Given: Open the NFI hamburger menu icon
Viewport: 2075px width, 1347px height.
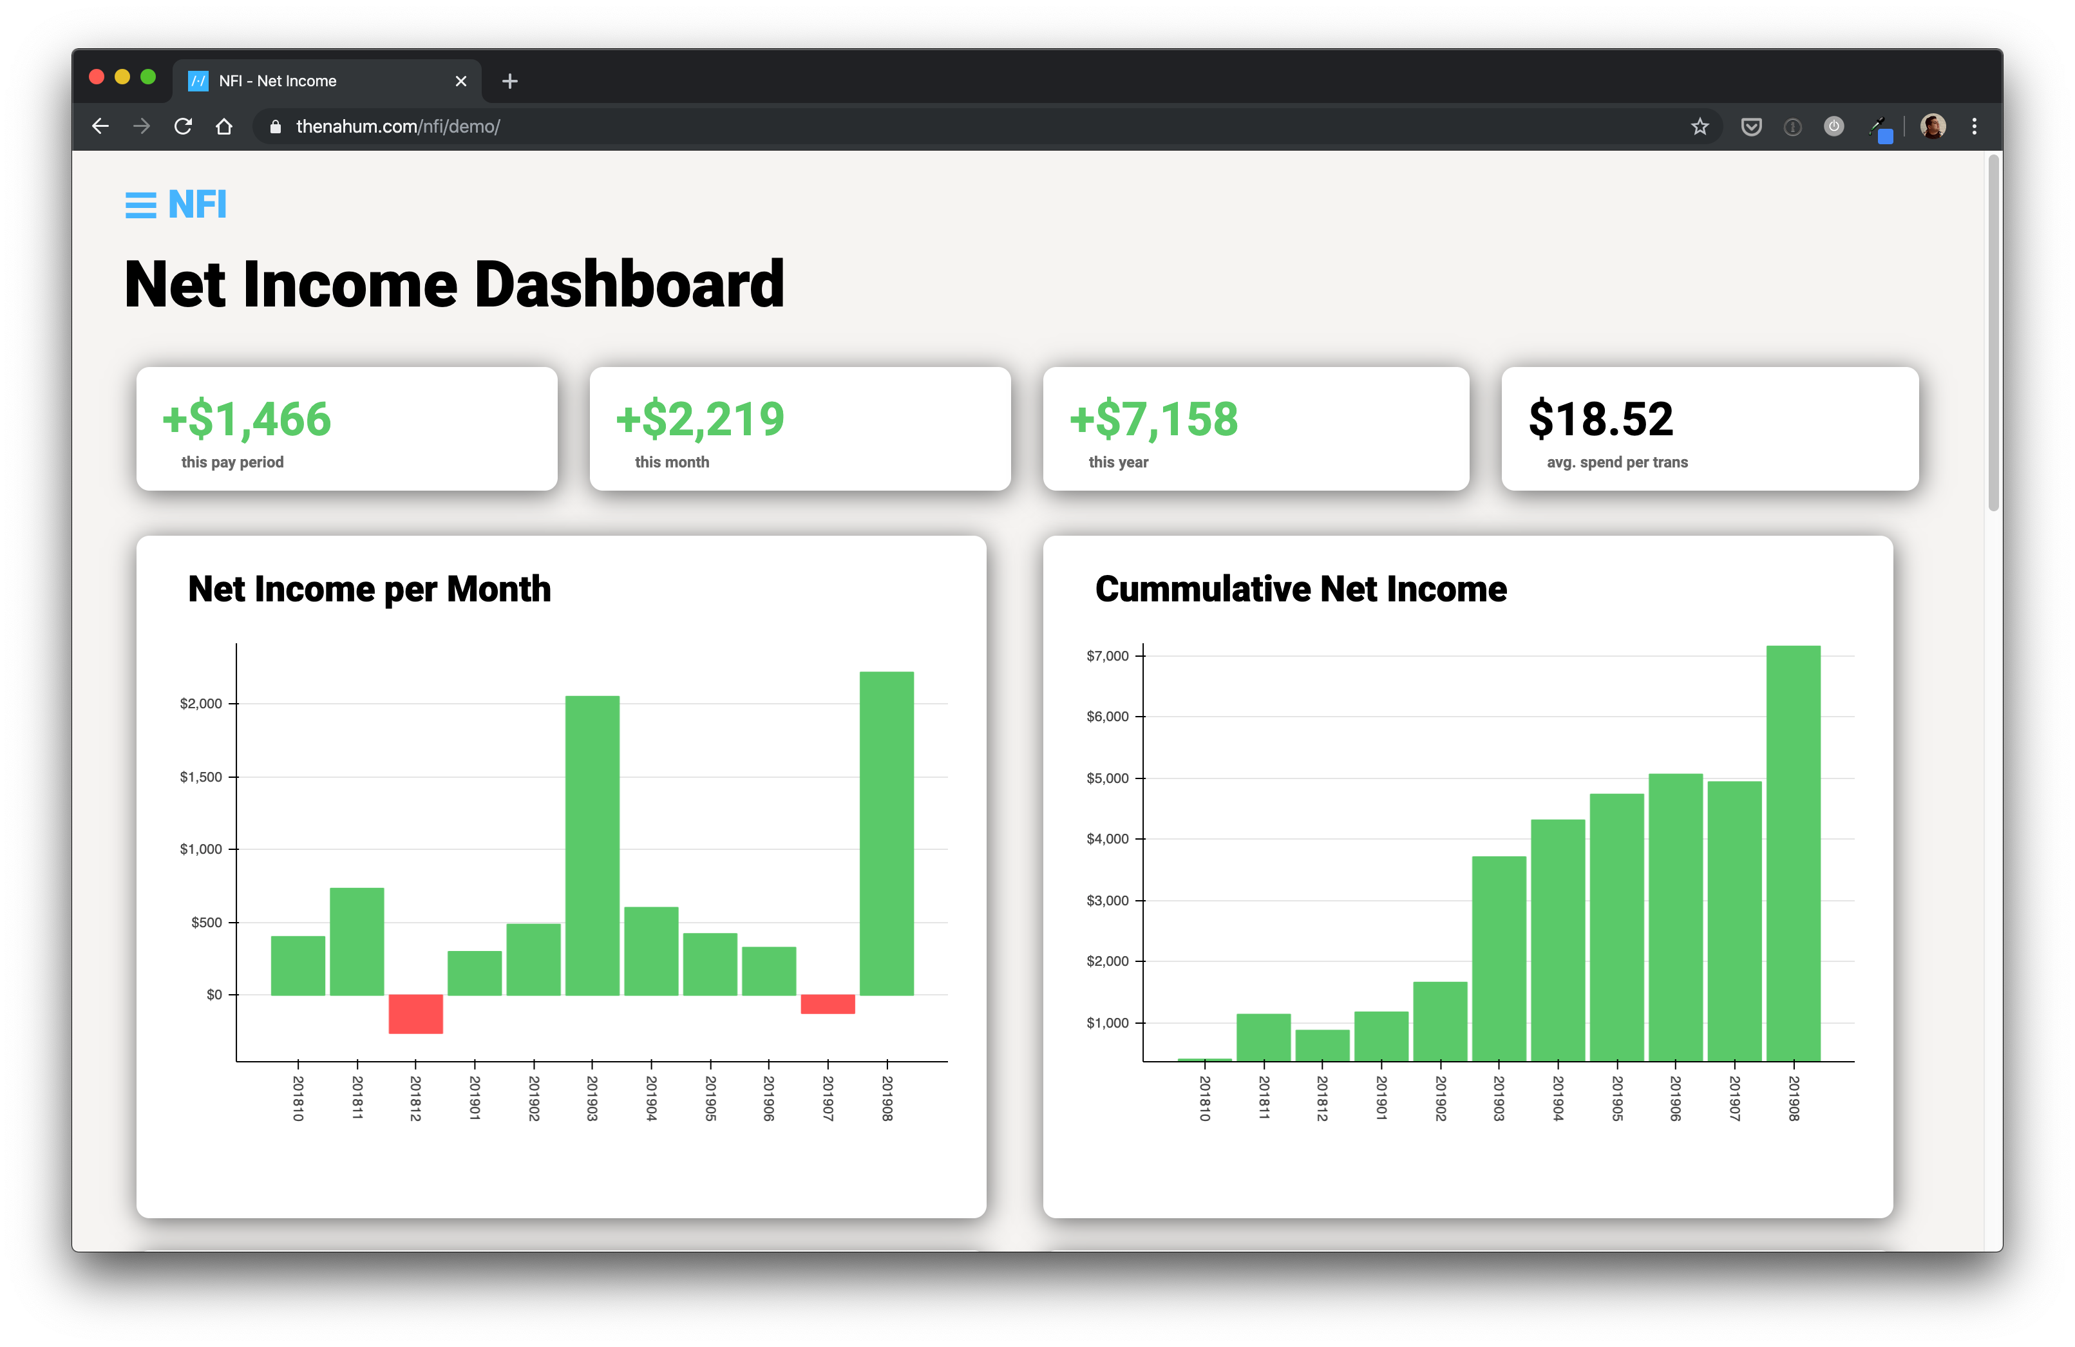Looking at the screenshot, I should (x=140, y=206).
